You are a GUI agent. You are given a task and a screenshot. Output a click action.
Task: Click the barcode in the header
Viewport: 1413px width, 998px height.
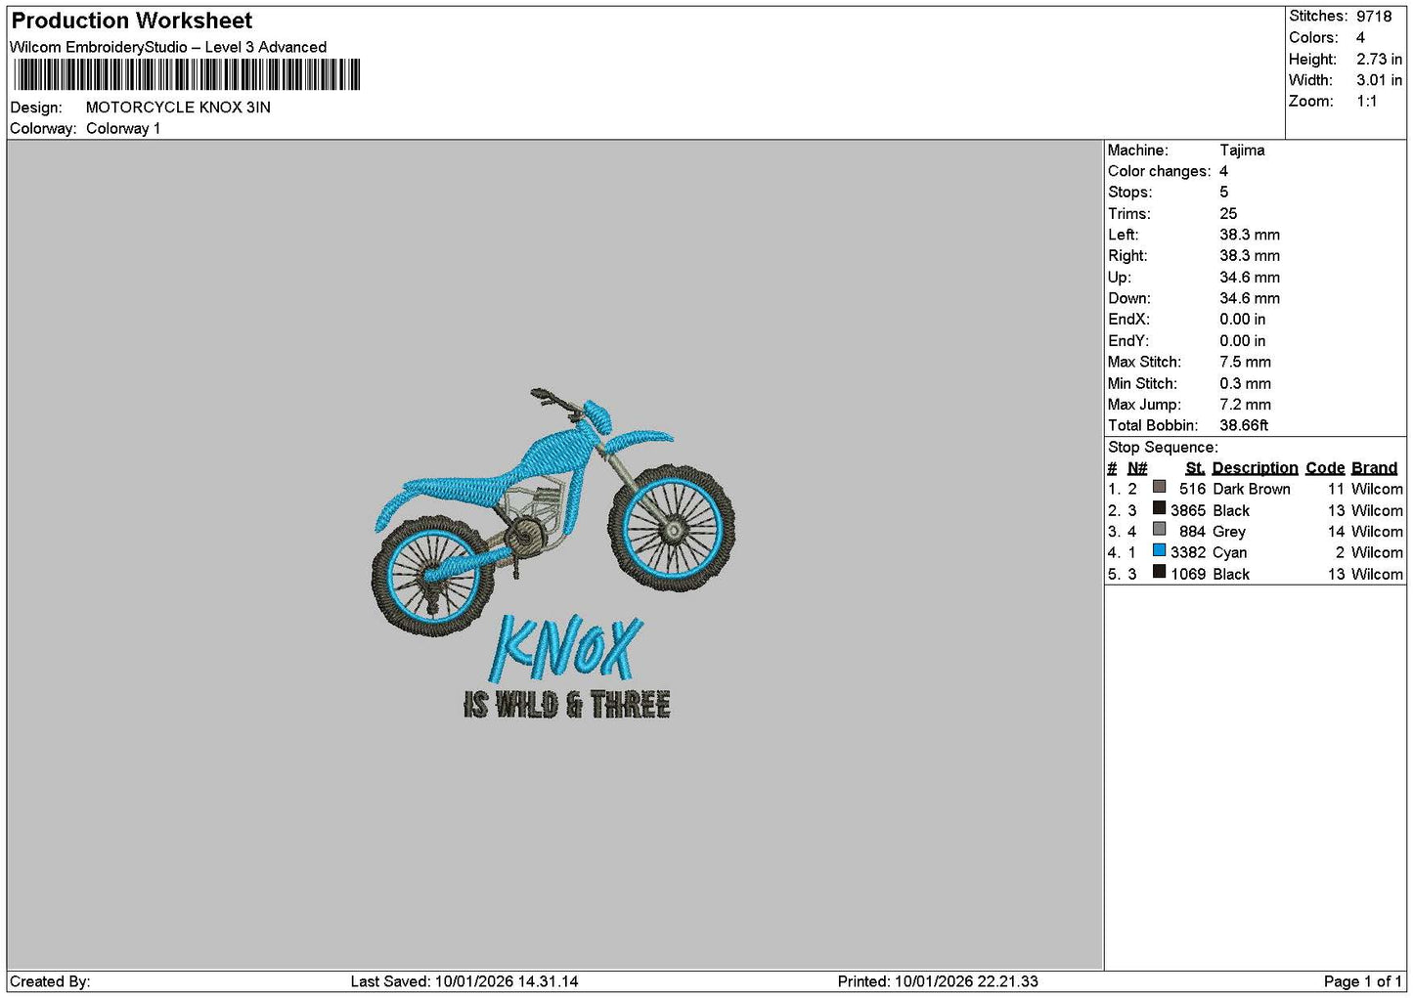pos(187,75)
